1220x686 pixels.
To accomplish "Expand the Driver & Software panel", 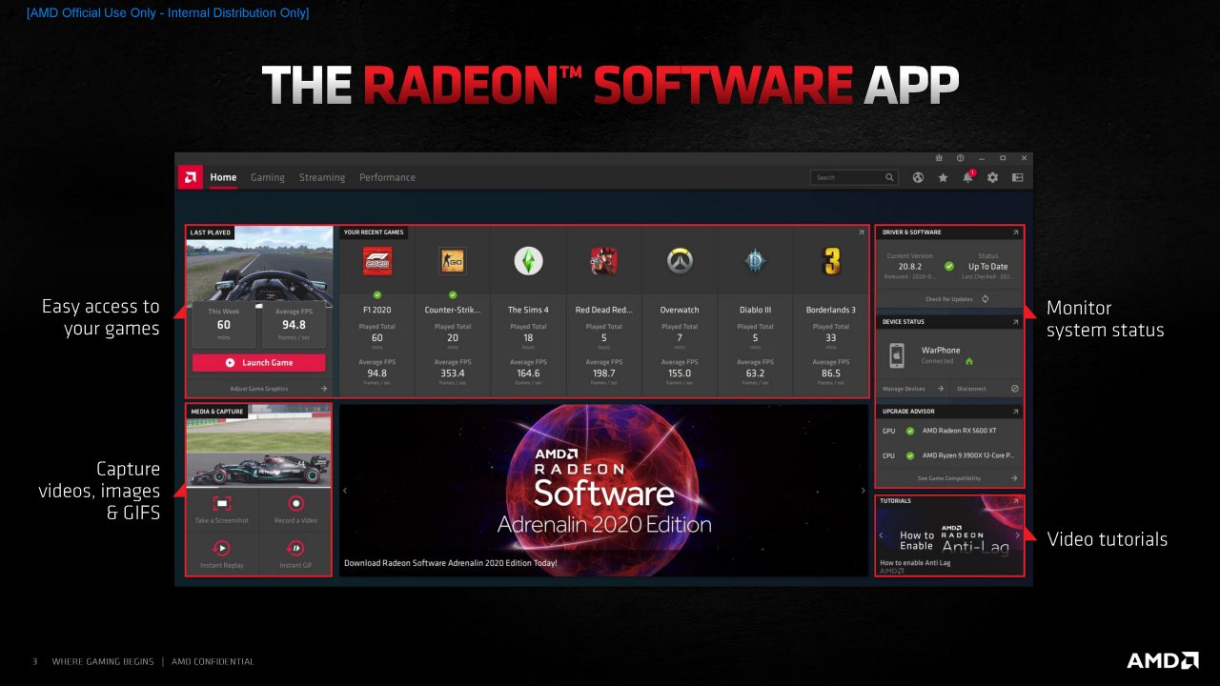I will click(1016, 232).
